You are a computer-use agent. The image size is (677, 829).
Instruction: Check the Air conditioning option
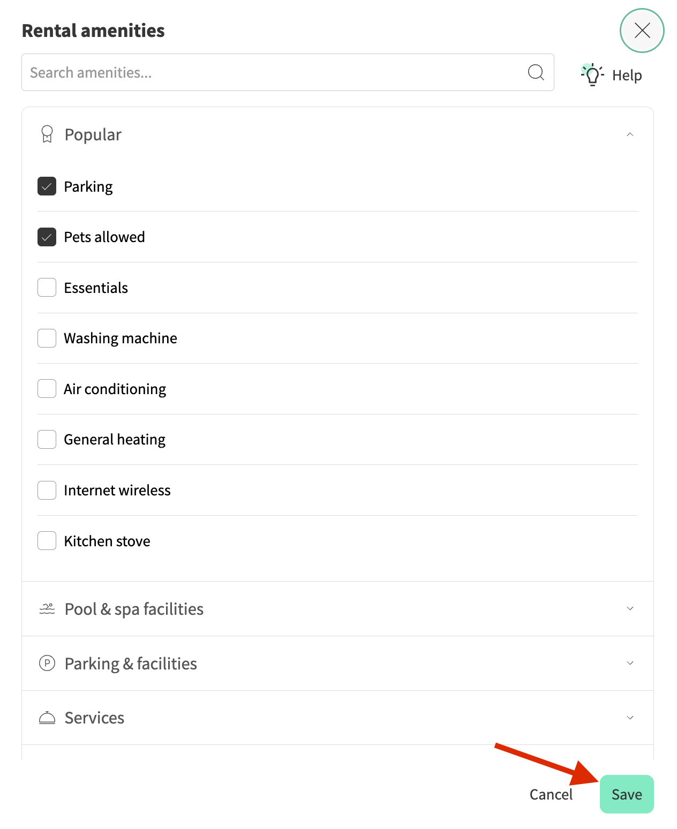pos(47,389)
